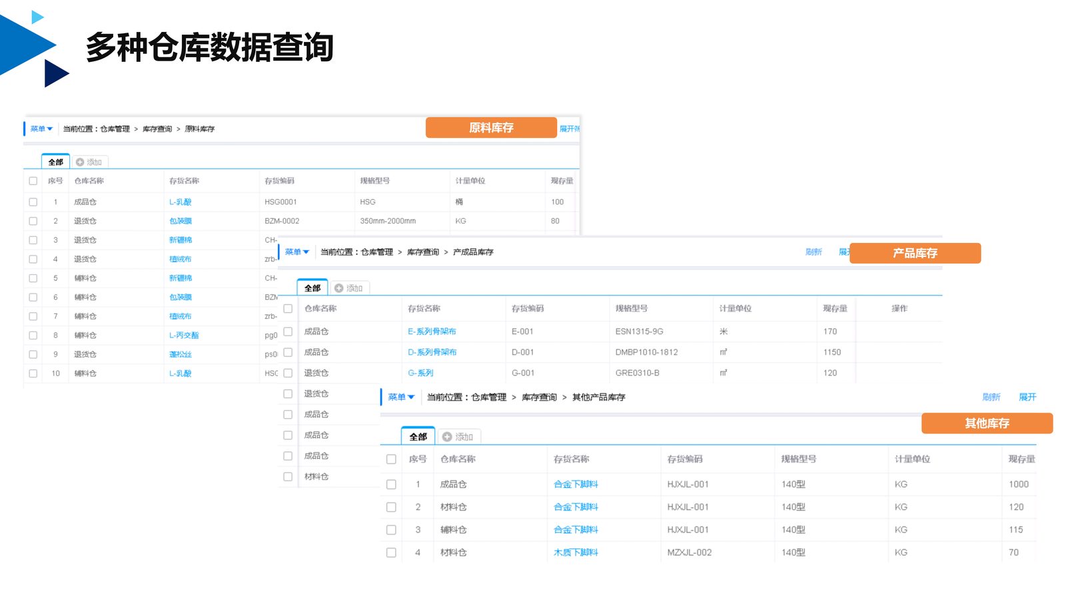This screenshot has width=1066, height=599.
Task: Check row 4 木质下脚料 checkbox
Action: (391, 552)
